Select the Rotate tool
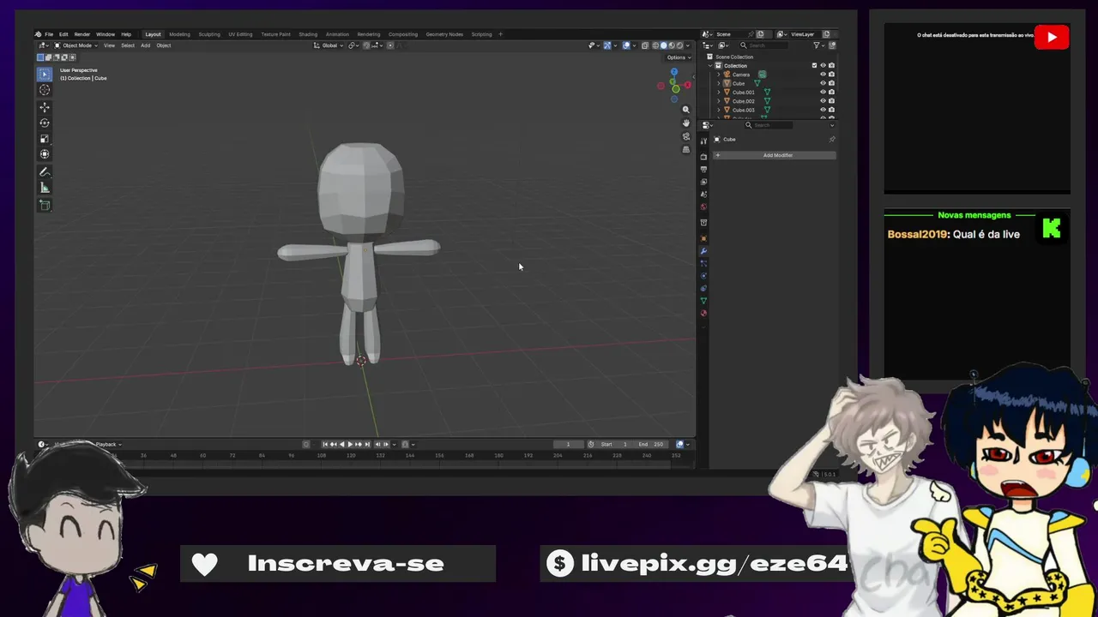The image size is (1098, 617). 45,123
